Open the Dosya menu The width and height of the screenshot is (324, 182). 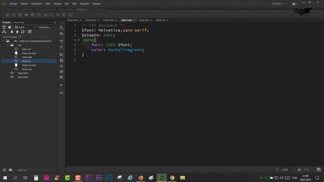tap(14, 4)
